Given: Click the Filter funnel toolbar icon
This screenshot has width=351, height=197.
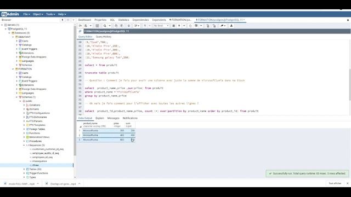Looking at the screenshot, I should pyautogui.click(x=145, y=26).
